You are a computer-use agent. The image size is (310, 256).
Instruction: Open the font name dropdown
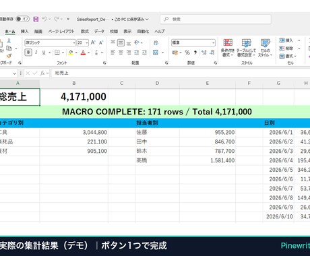(x=74, y=42)
